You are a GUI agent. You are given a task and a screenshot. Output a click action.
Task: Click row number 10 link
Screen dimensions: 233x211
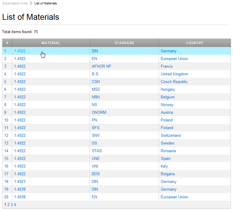[6, 120]
